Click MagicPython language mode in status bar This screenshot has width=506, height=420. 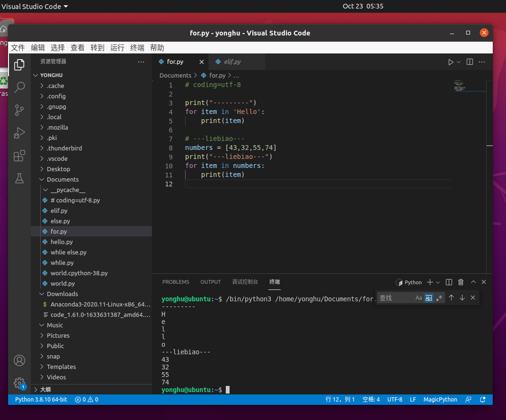[440, 400]
